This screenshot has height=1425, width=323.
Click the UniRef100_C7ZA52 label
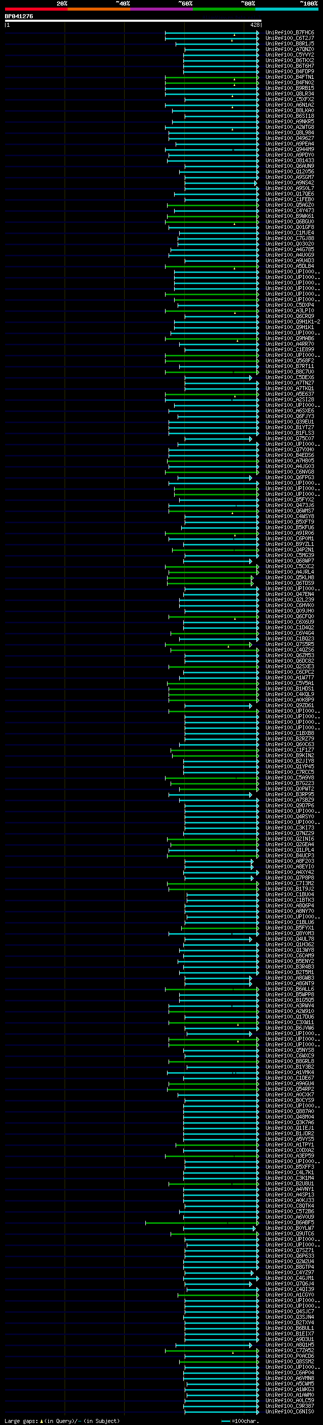click(290, 1350)
